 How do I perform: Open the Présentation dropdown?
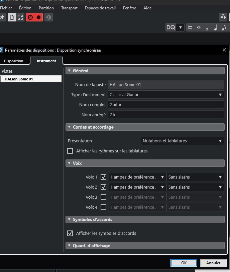pos(182,141)
